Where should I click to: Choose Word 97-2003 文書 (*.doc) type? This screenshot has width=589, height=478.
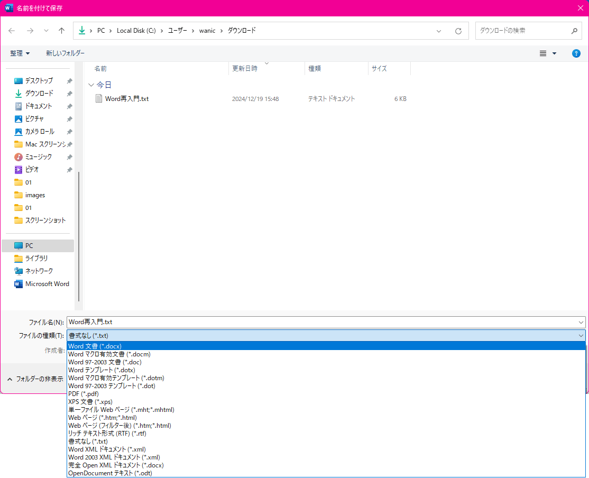326,362
